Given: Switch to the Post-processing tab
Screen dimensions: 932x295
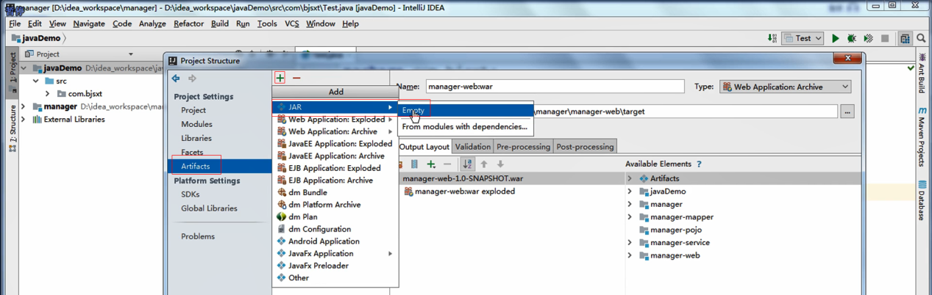Looking at the screenshot, I should (x=585, y=147).
